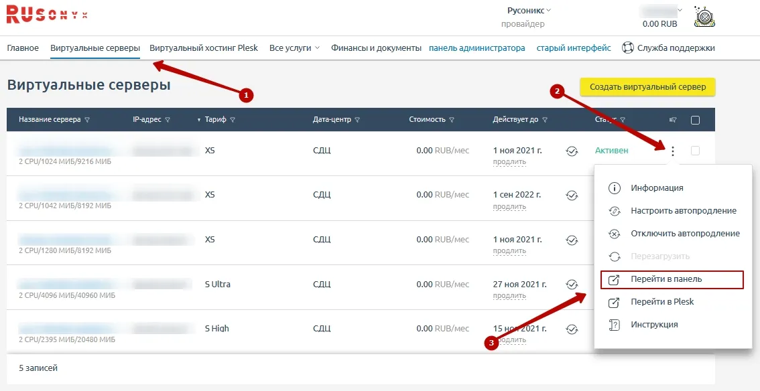Open the Главное tab

pyautogui.click(x=23, y=48)
